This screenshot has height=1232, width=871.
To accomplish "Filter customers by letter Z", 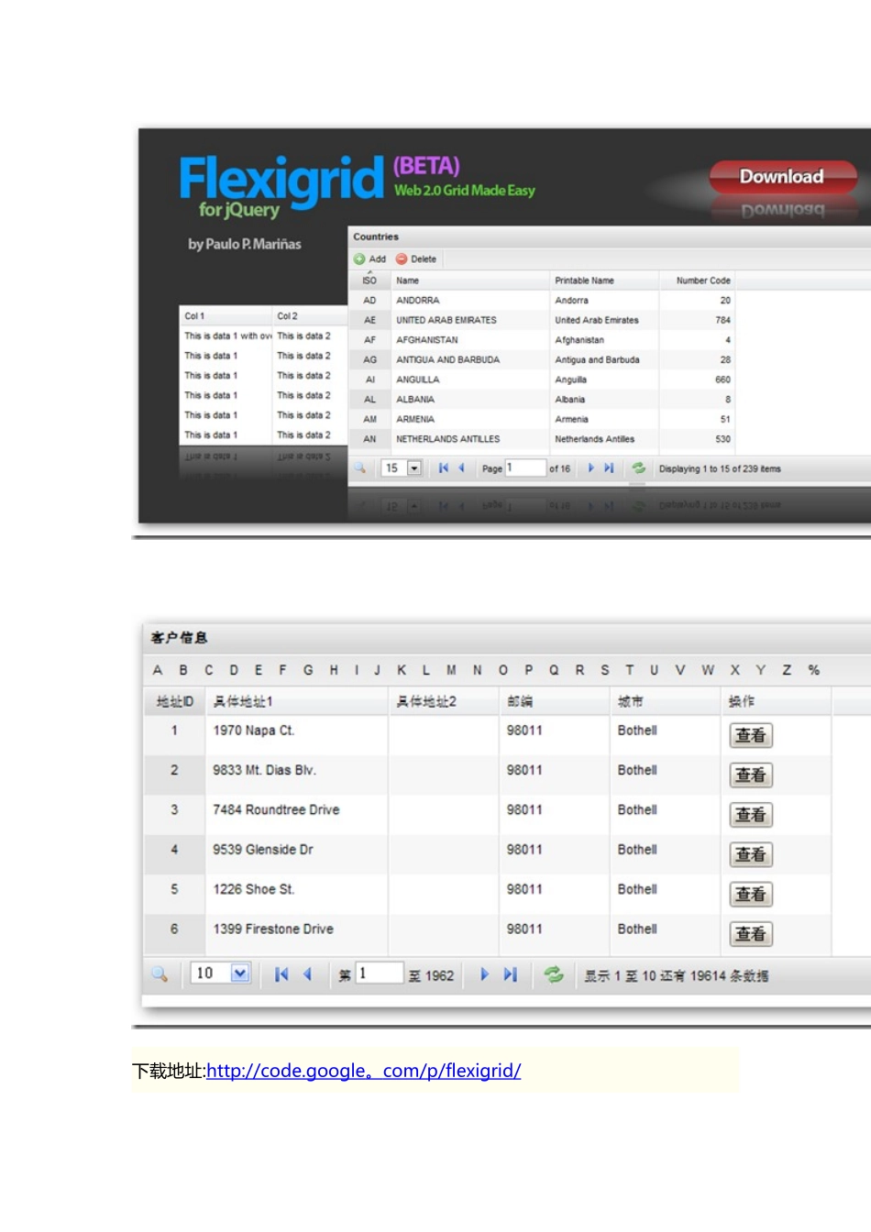I will tap(787, 670).
